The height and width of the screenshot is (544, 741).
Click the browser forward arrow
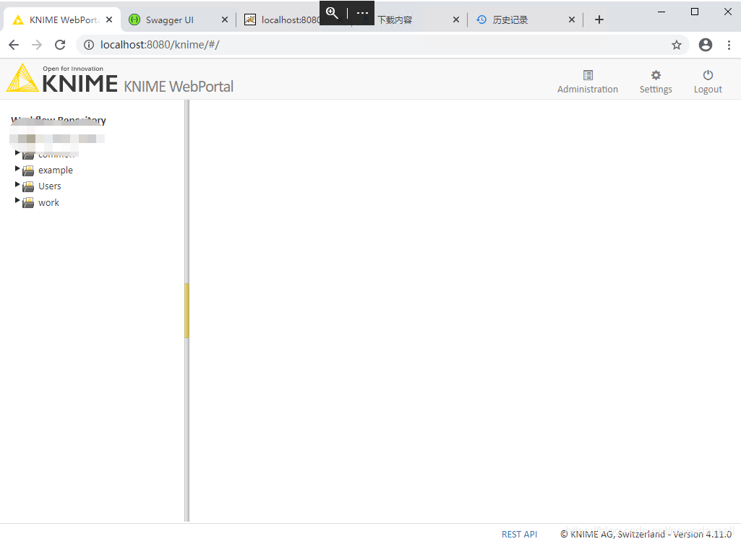click(x=37, y=45)
